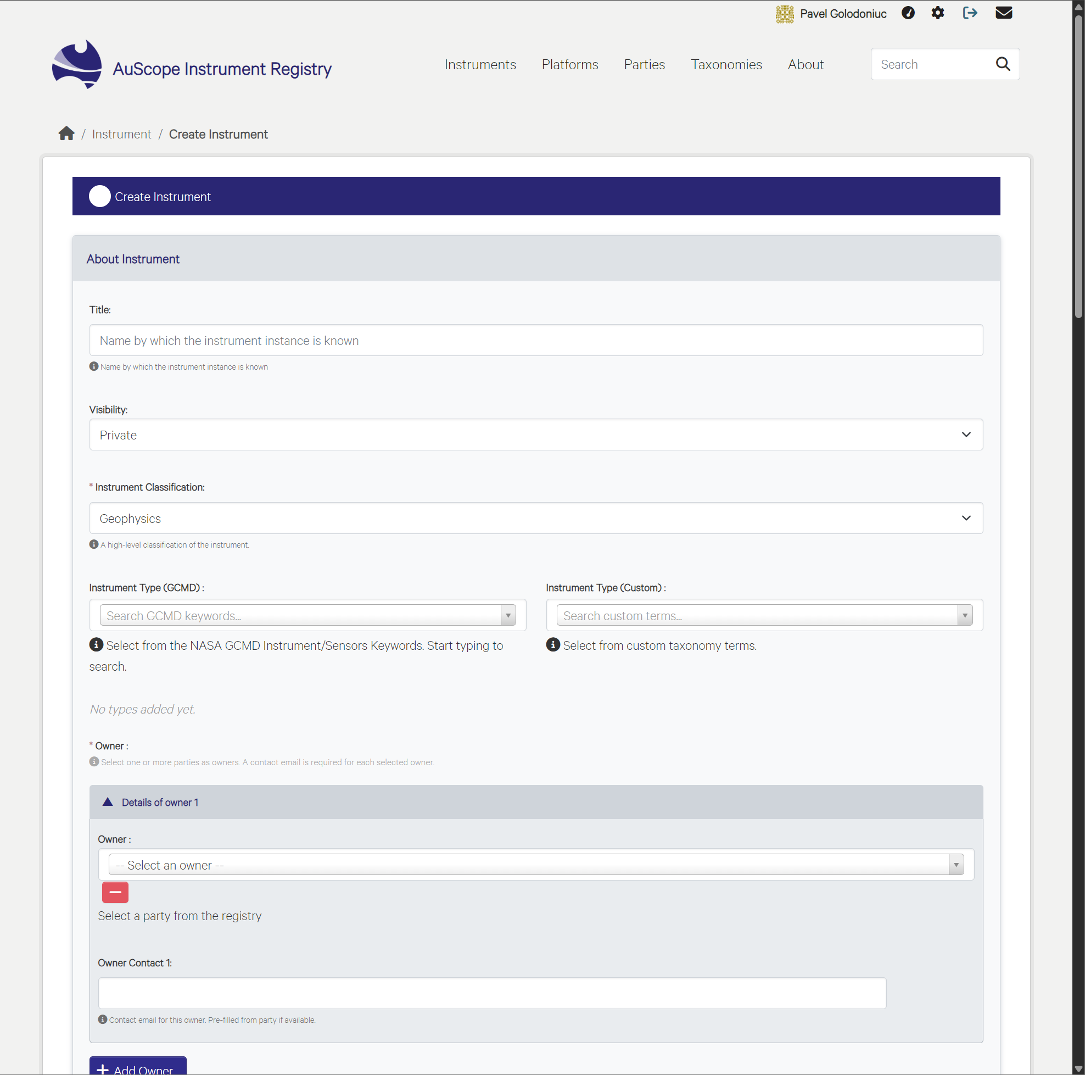Click into the Title input field
The height and width of the screenshot is (1075, 1085).
click(x=536, y=340)
